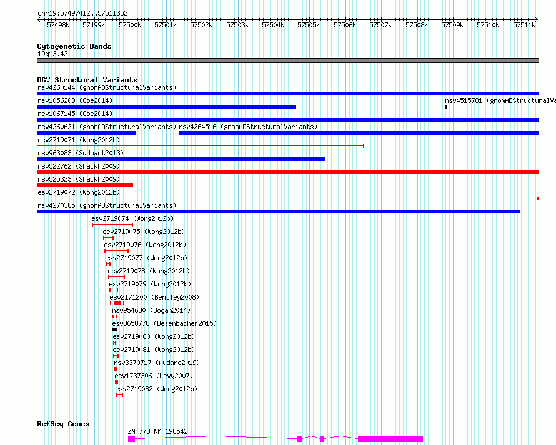Open variant esv2719080 (Wong2012b) label
Screen dimensions: 556x445
pyautogui.click(x=154, y=336)
